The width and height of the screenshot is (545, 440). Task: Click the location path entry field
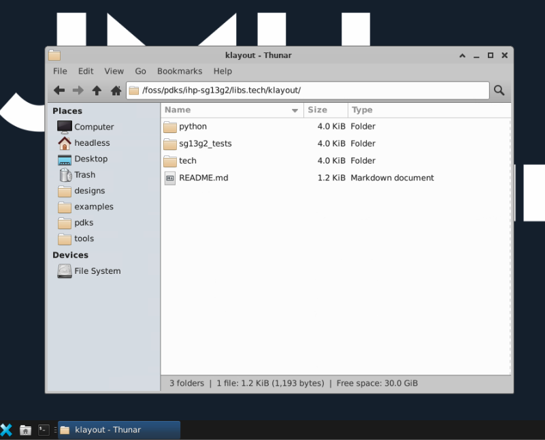[x=308, y=91]
